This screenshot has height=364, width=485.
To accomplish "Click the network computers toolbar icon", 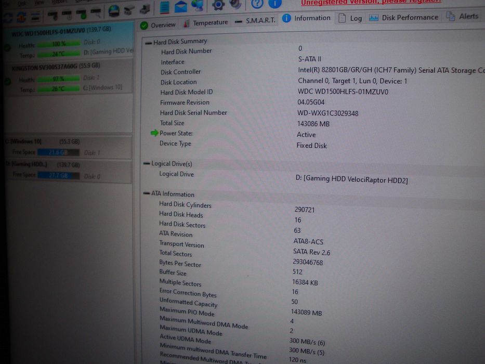I will coord(198,5).
